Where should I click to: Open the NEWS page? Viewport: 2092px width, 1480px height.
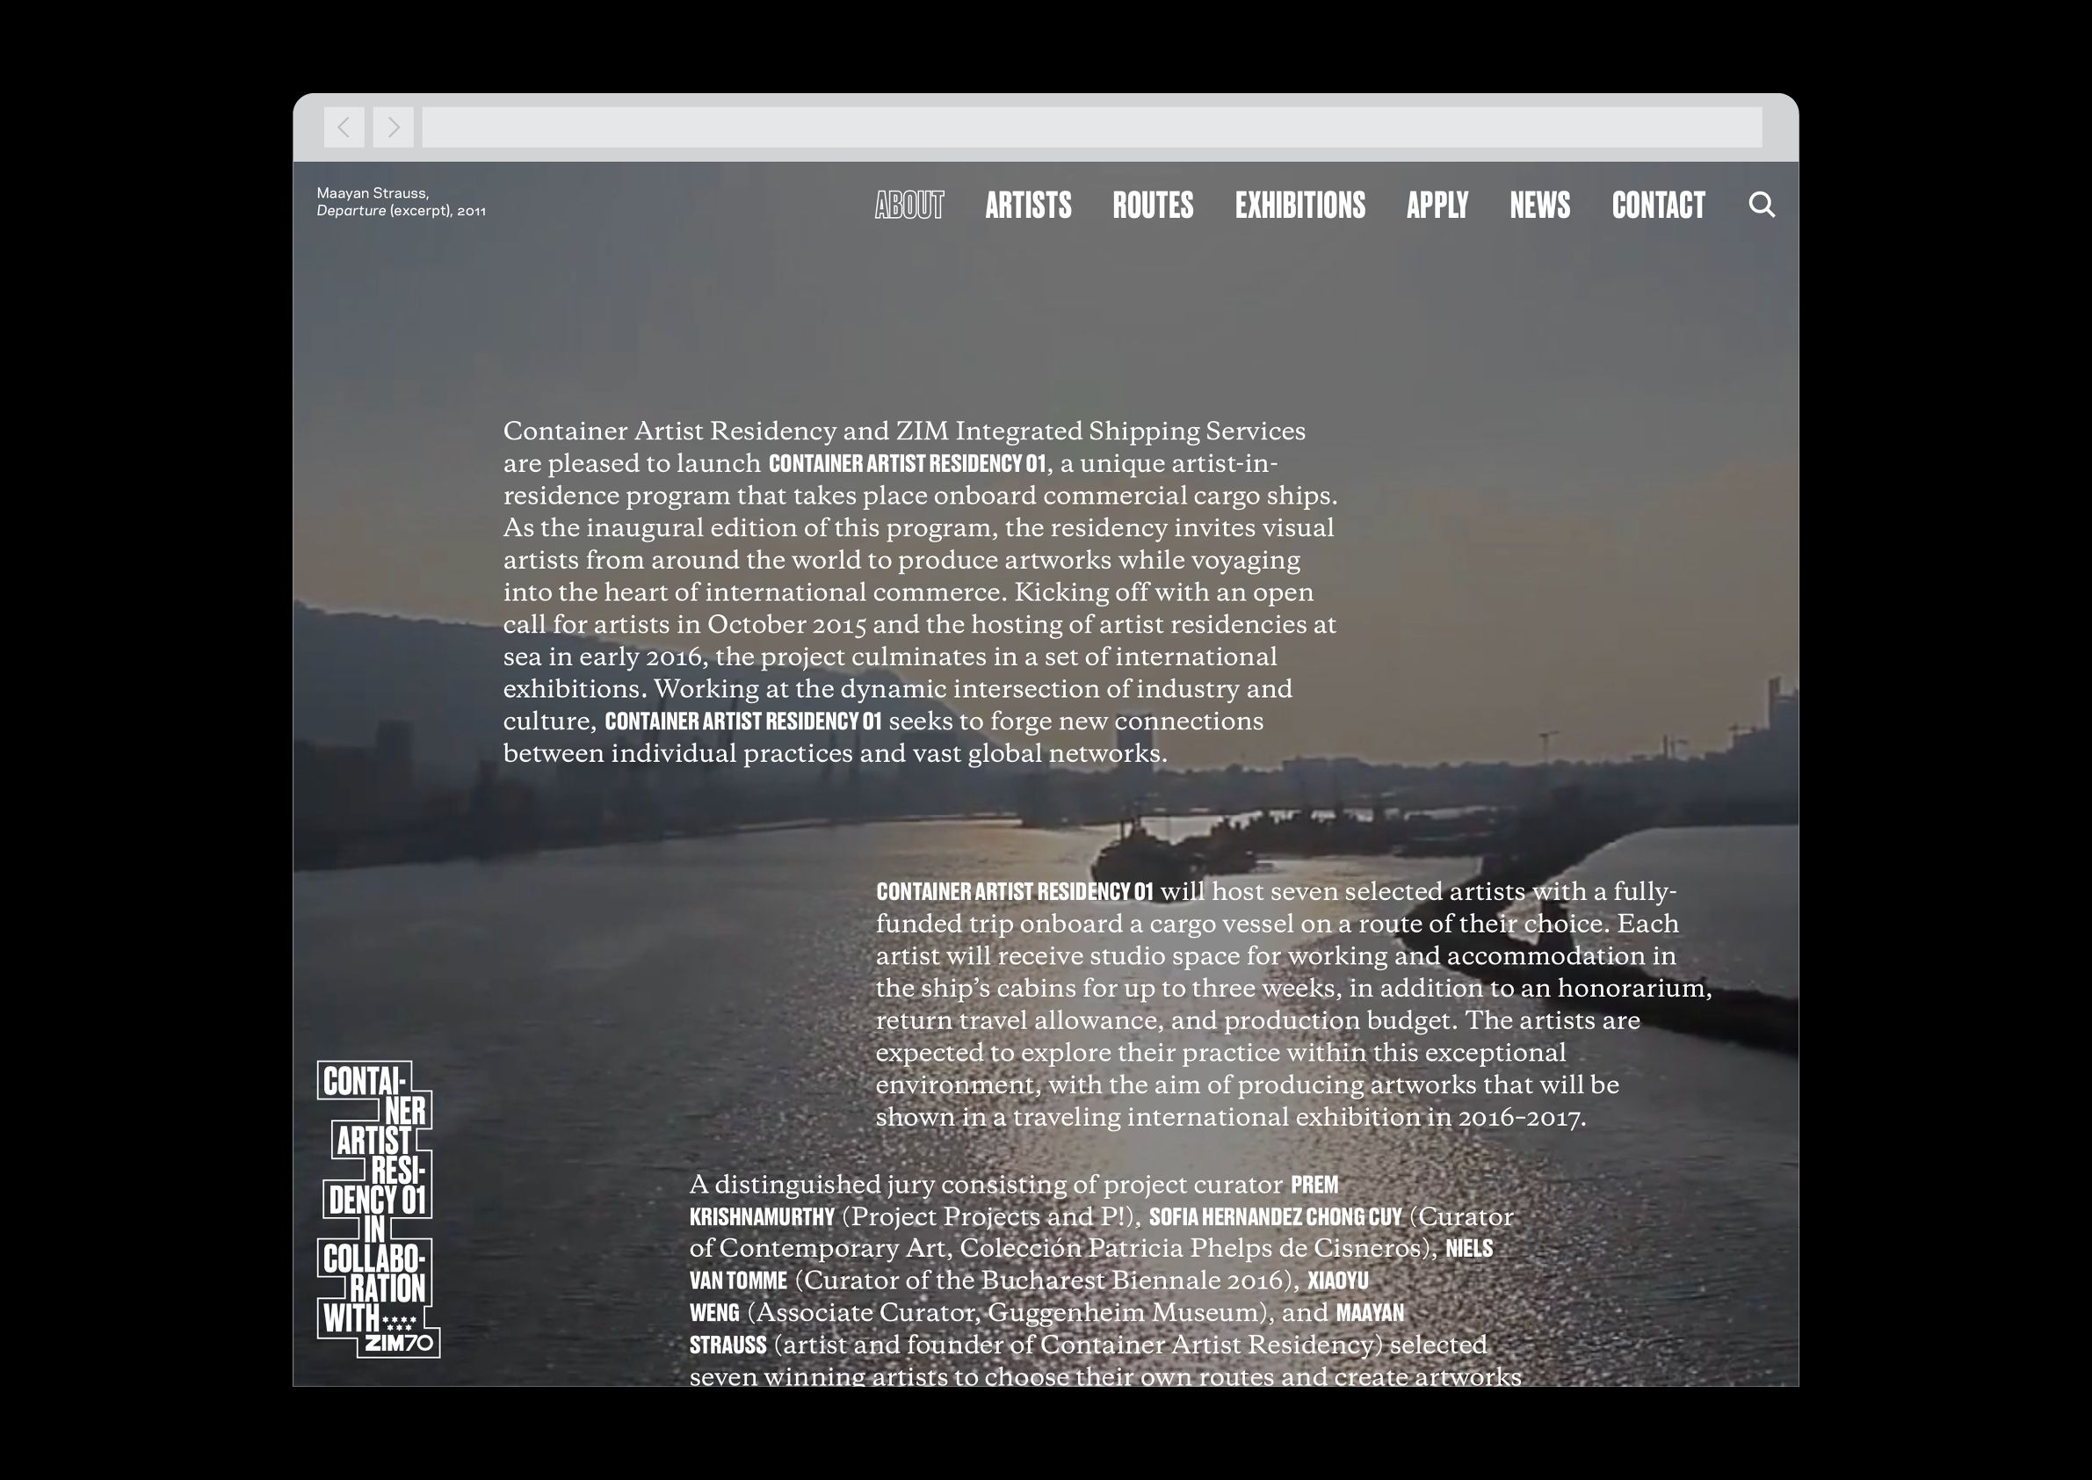tap(1539, 205)
